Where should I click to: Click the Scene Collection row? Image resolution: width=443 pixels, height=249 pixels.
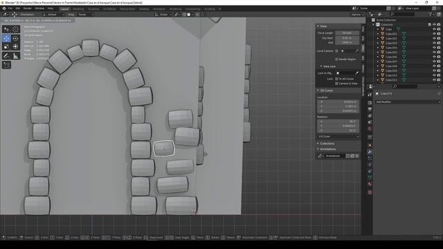[x=386, y=20]
